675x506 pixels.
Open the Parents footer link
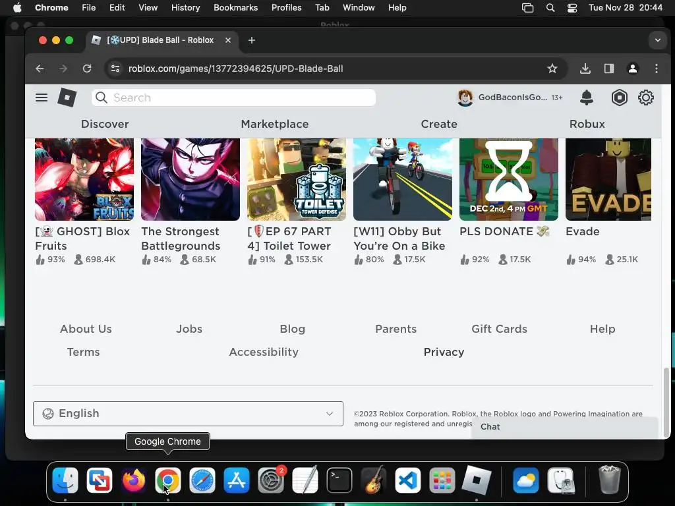point(396,329)
